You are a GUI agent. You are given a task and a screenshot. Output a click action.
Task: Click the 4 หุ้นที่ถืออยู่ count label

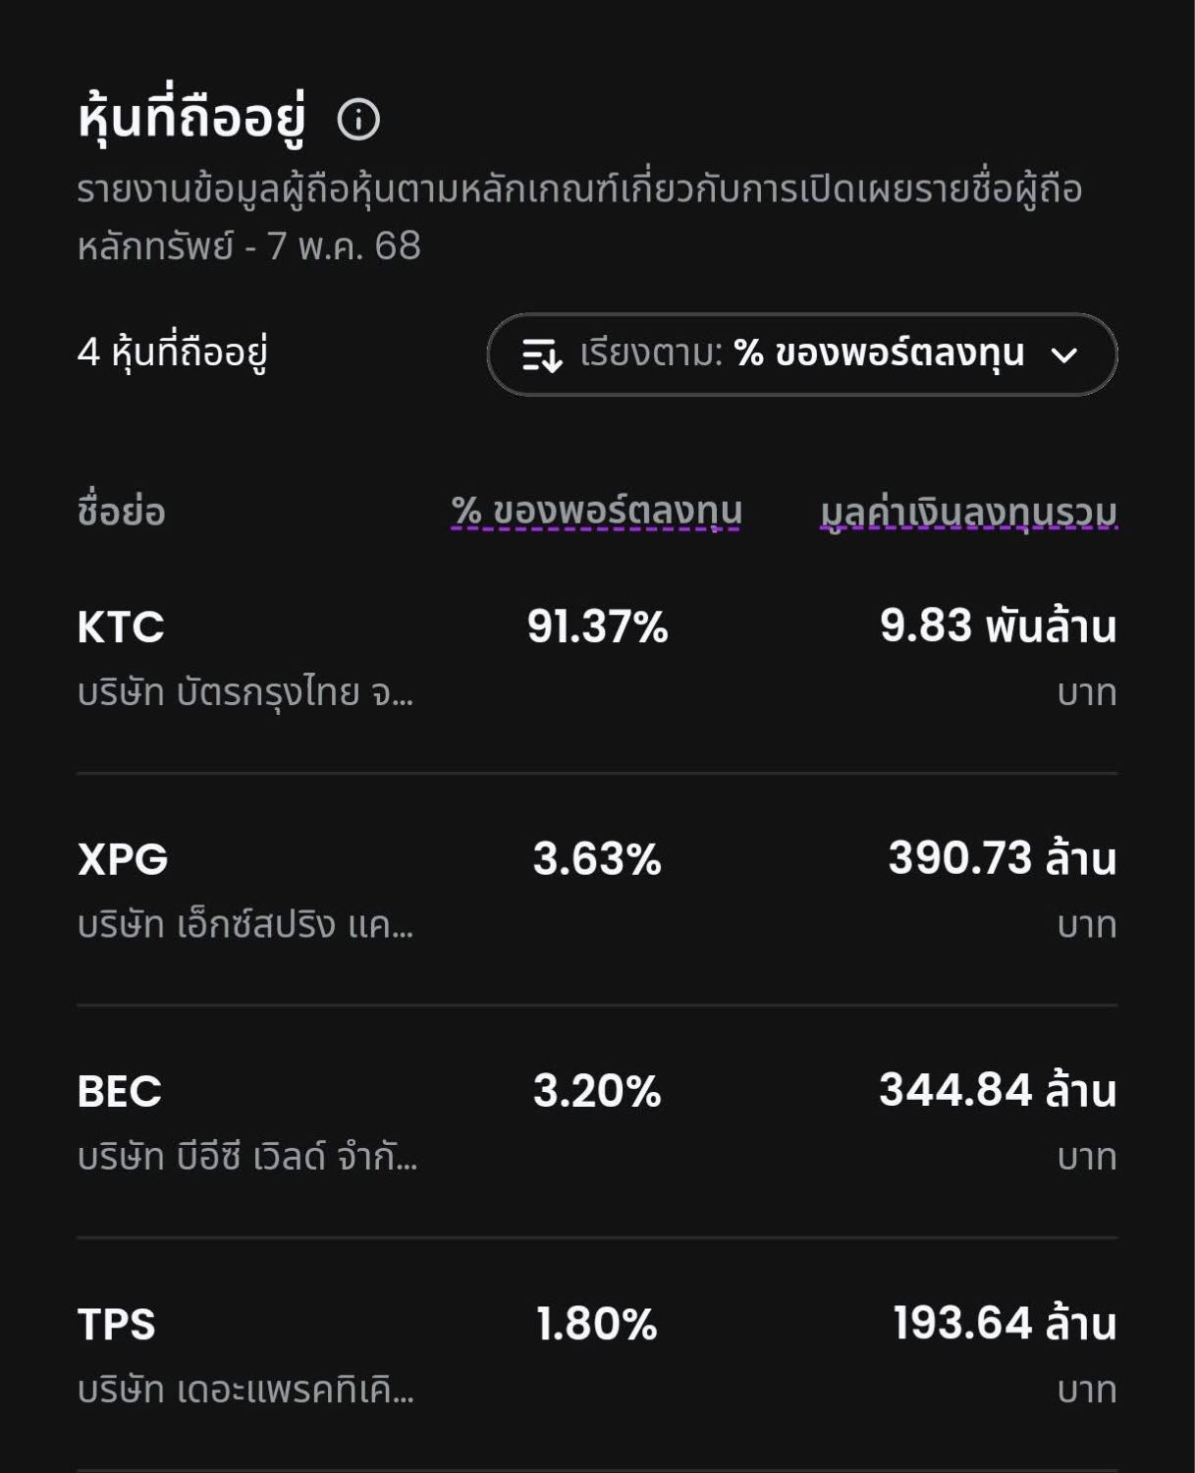(x=173, y=352)
